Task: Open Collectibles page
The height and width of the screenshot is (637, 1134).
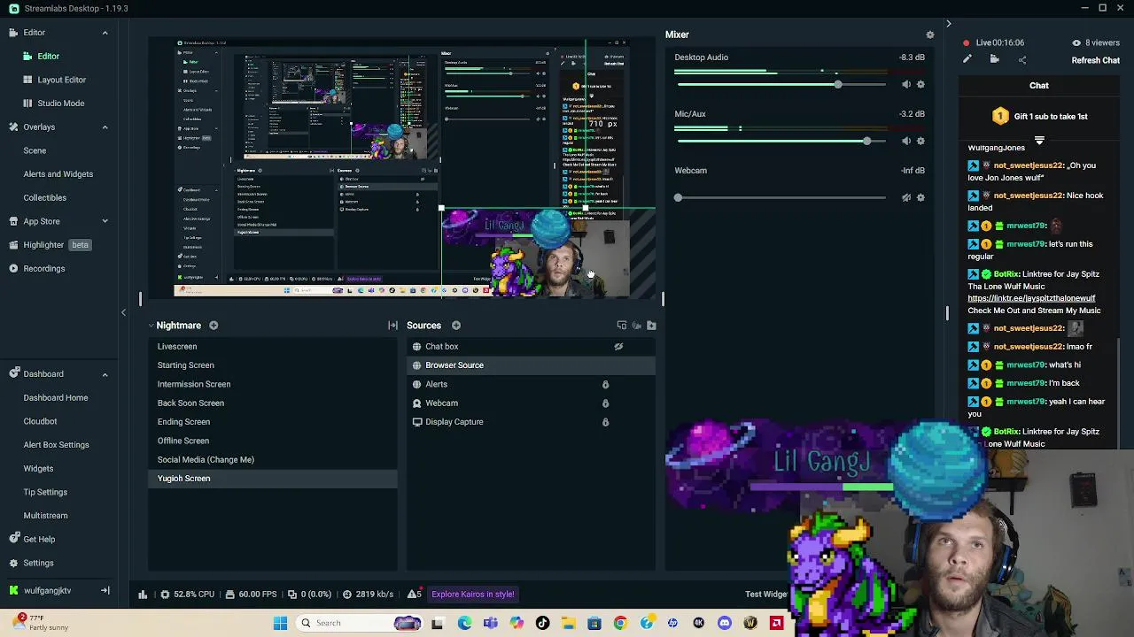Action: 44,197
